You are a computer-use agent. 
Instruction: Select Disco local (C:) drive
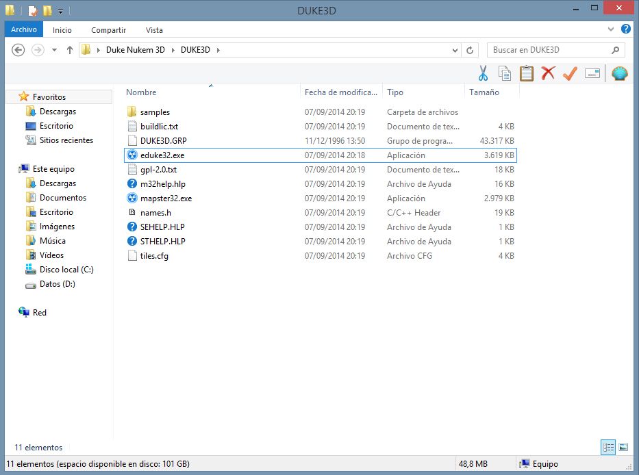click(x=66, y=270)
